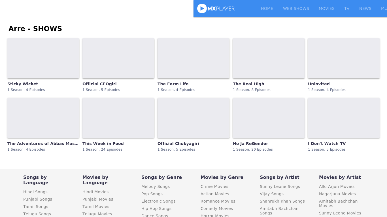This screenshot has width=387, height=217.
Task: Open the Uninvited show thumbnail
Action: coord(344,58)
